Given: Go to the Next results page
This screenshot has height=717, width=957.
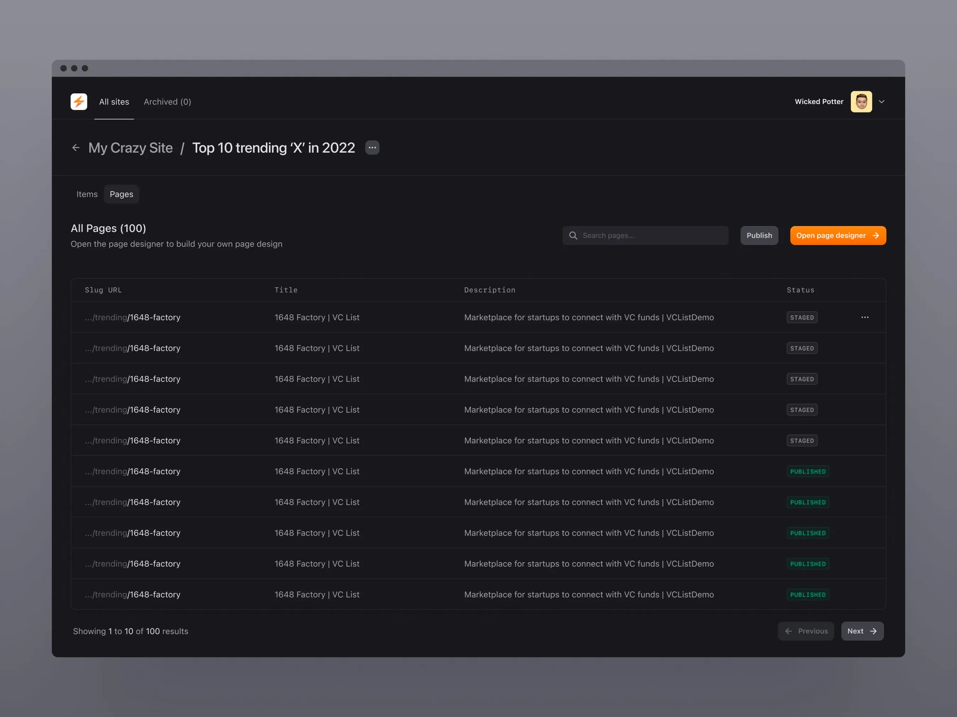Looking at the screenshot, I should pyautogui.click(x=862, y=631).
